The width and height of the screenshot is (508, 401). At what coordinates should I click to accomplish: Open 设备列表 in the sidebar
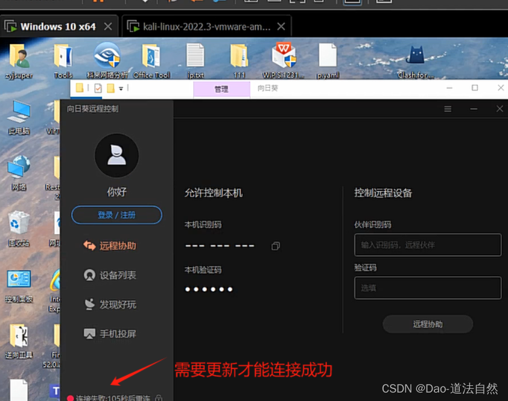[110, 275]
